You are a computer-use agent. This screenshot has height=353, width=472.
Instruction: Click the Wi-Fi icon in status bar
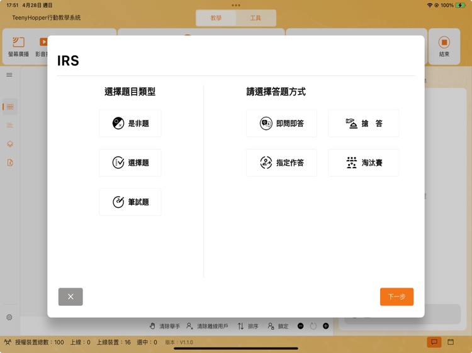click(430, 5)
